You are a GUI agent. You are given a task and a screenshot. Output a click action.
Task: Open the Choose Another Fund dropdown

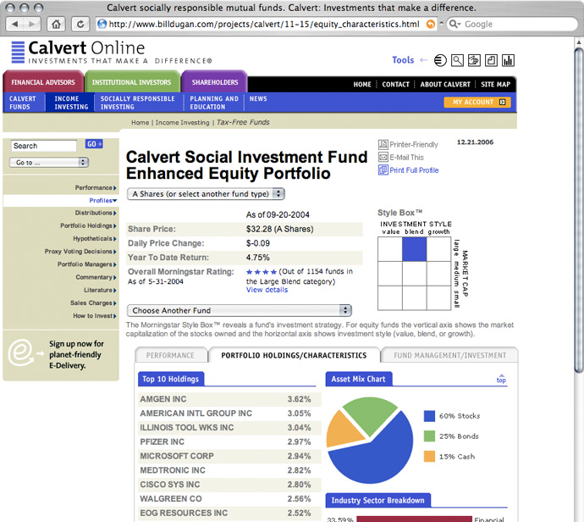(240, 310)
